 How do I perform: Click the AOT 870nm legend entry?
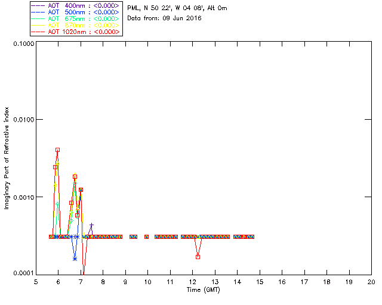click(76, 25)
